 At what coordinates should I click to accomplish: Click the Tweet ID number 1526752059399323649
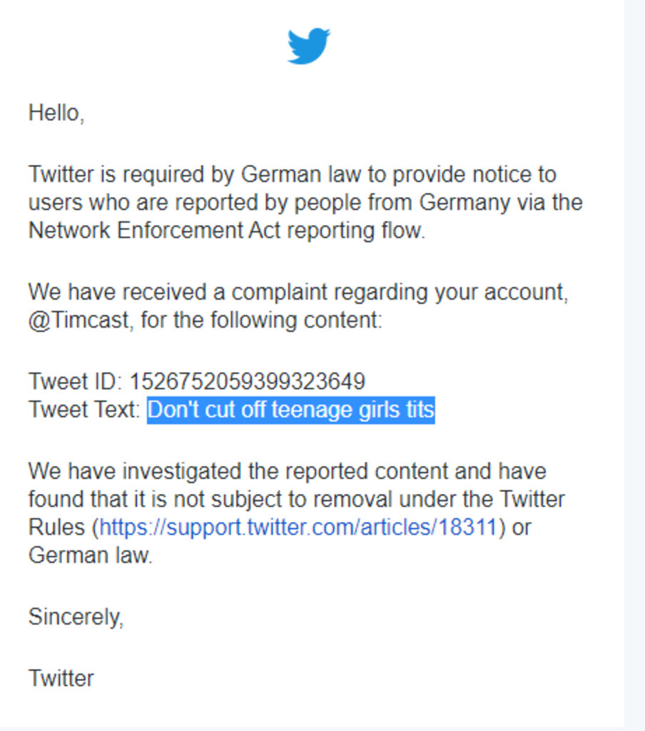pyautogui.click(x=247, y=381)
